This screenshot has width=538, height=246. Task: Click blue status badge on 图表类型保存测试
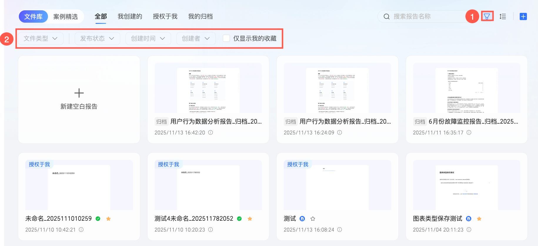(469, 219)
